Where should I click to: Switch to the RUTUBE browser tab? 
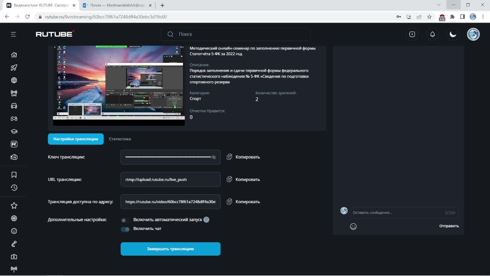pyautogui.click(x=41, y=5)
